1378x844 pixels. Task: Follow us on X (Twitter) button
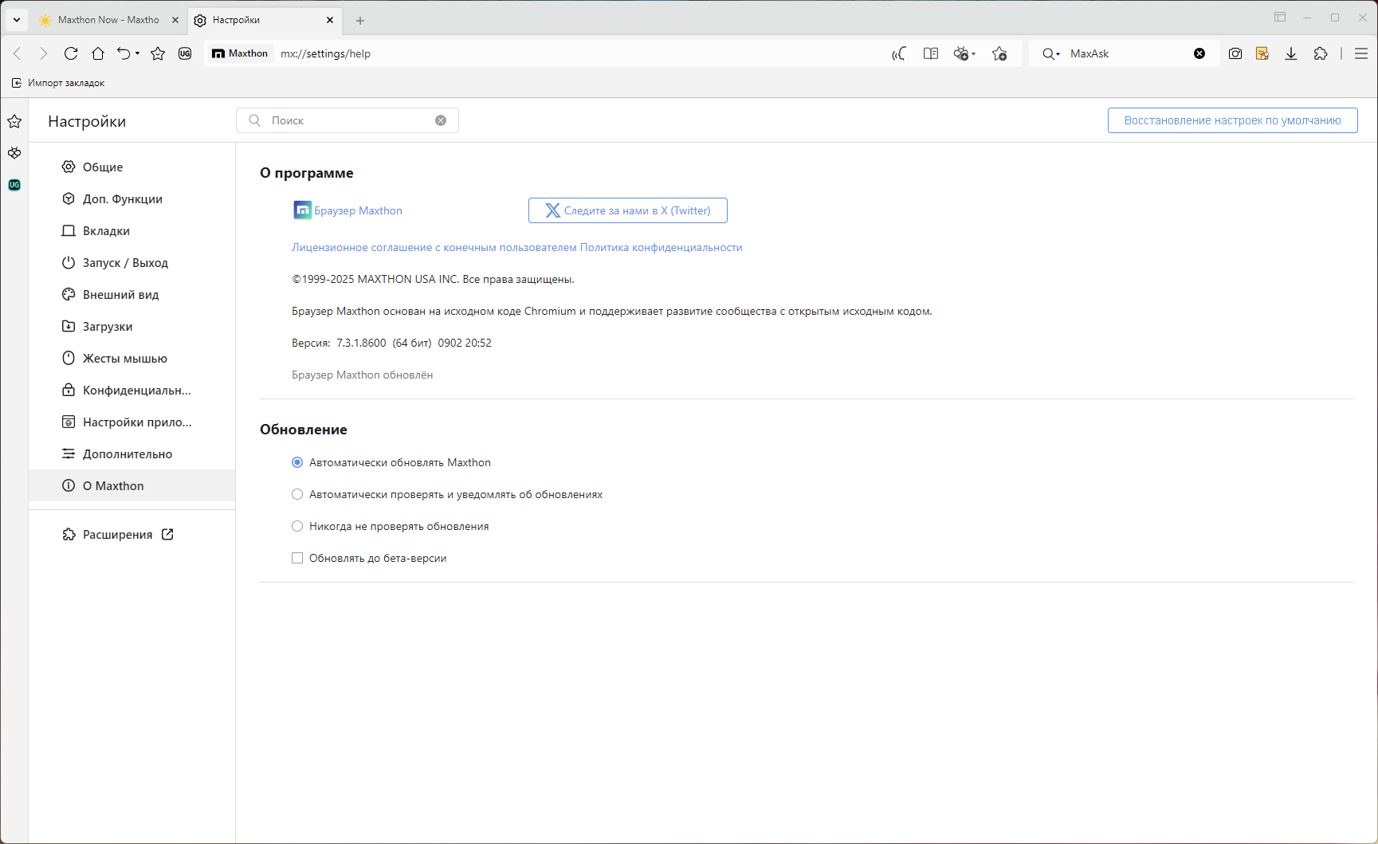(628, 210)
